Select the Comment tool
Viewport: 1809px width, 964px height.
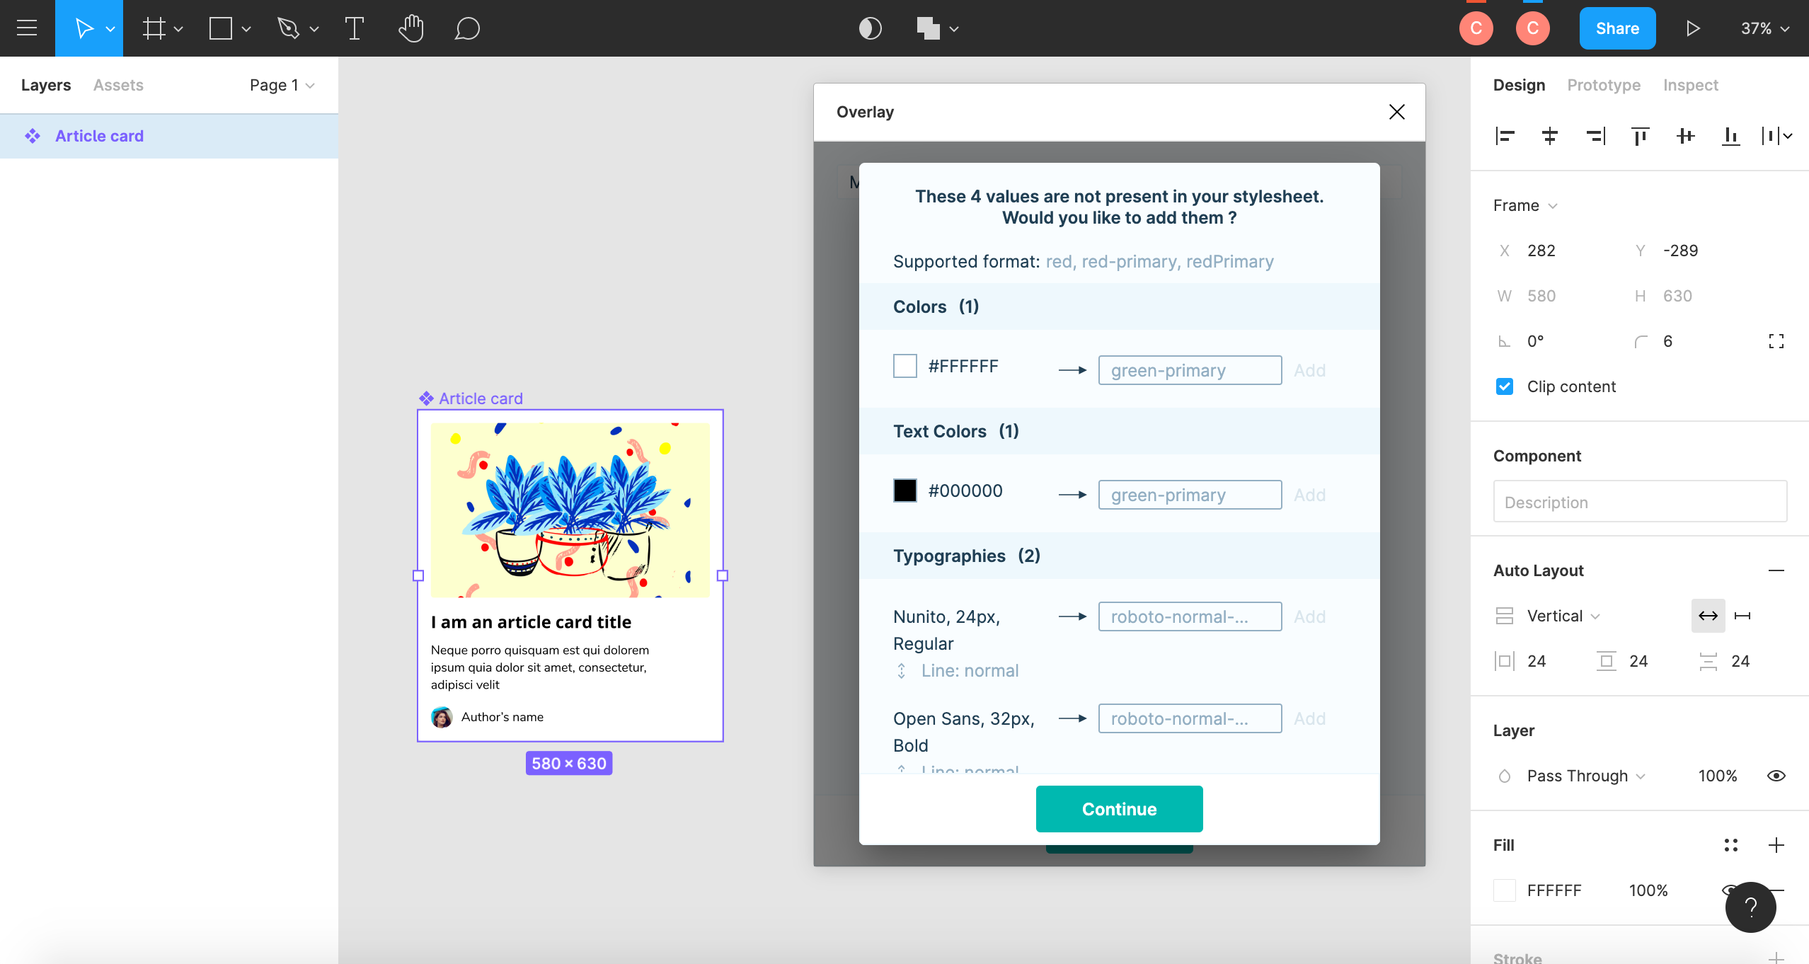point(466,28)
